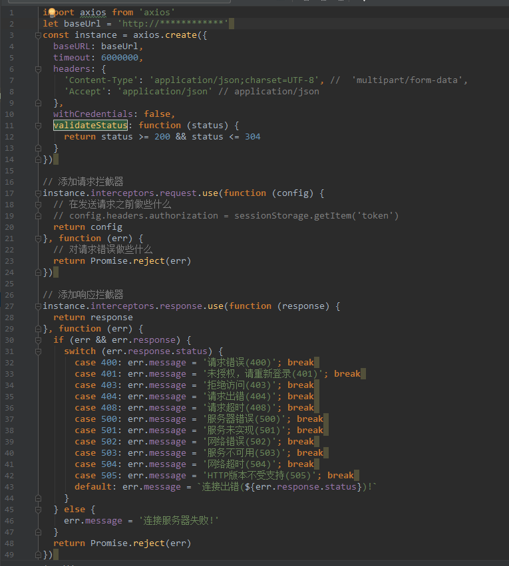Click the '连接服务器失败!' string on line 46

pos(179,521)
